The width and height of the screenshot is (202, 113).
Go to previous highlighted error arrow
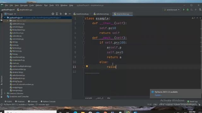click(x=197, y=18)
